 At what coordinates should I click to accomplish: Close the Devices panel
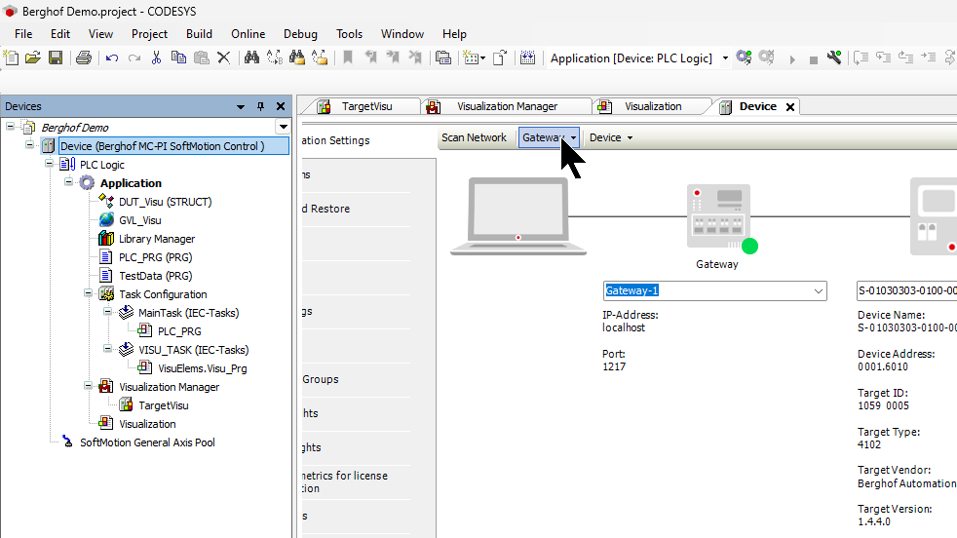(x=281, y=106)
